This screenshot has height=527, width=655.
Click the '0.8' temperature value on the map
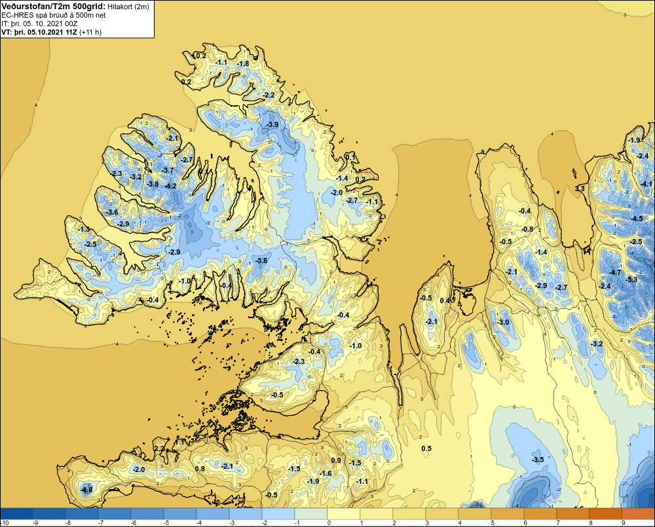coord(200,469)
